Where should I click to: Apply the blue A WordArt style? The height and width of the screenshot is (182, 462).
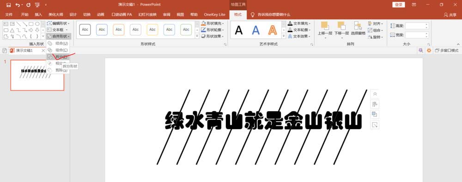[x=256, y=30]
